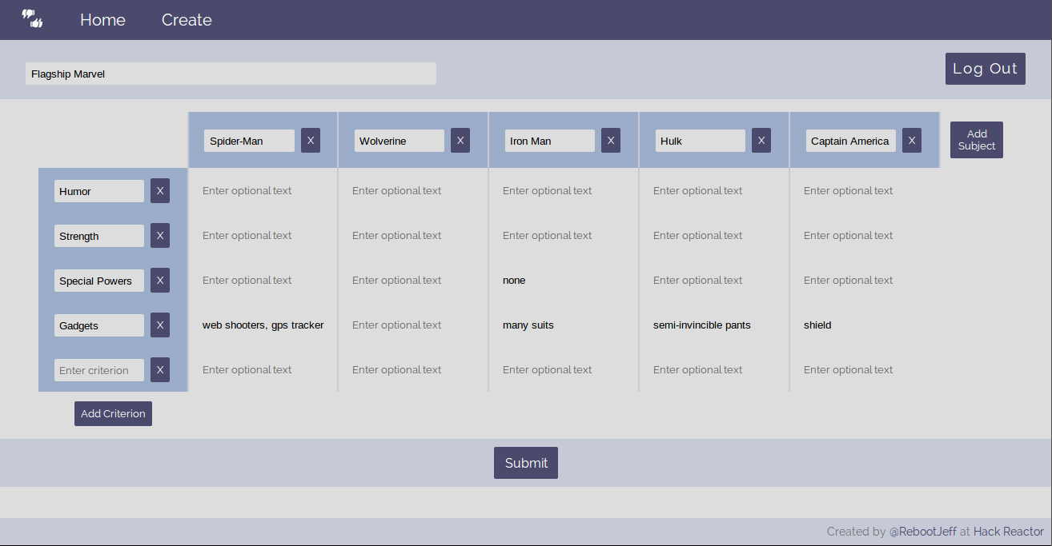Image resolution: width=1052 pixels, height=546 pixels.
Task: Click the Add Criterion button
Action: (x=113, y=413)
